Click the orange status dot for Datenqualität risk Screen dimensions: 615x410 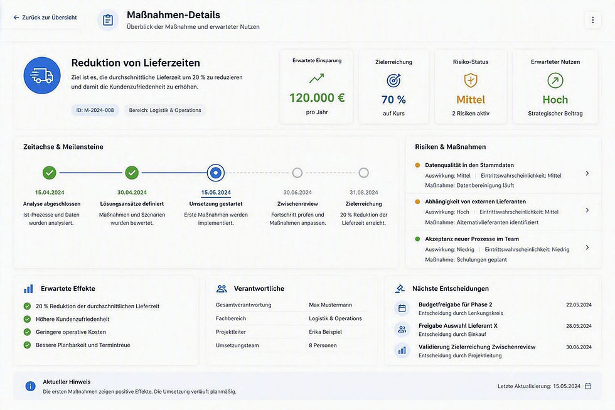tap(417, 165)
